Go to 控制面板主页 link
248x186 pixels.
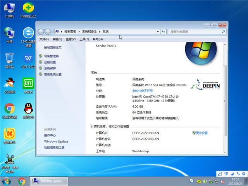[x=53, y=47]
